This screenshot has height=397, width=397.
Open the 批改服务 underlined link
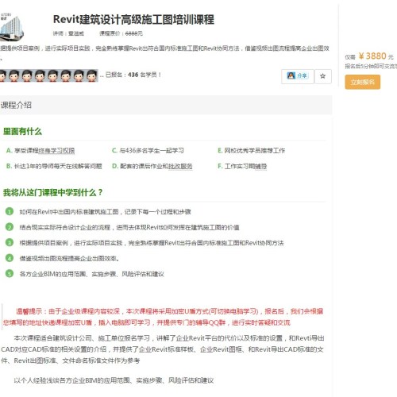point(180,166)
